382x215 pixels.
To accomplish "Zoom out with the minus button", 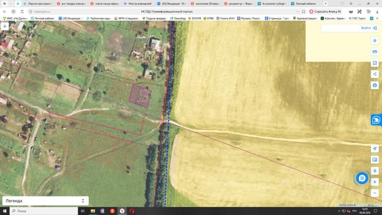I will point(375,193).
